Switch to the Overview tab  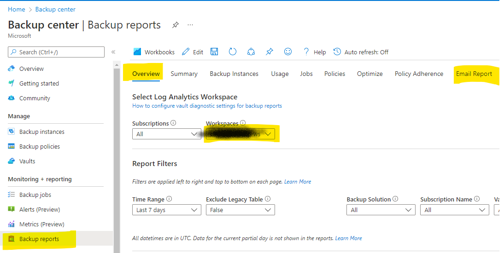click(146, 74)
